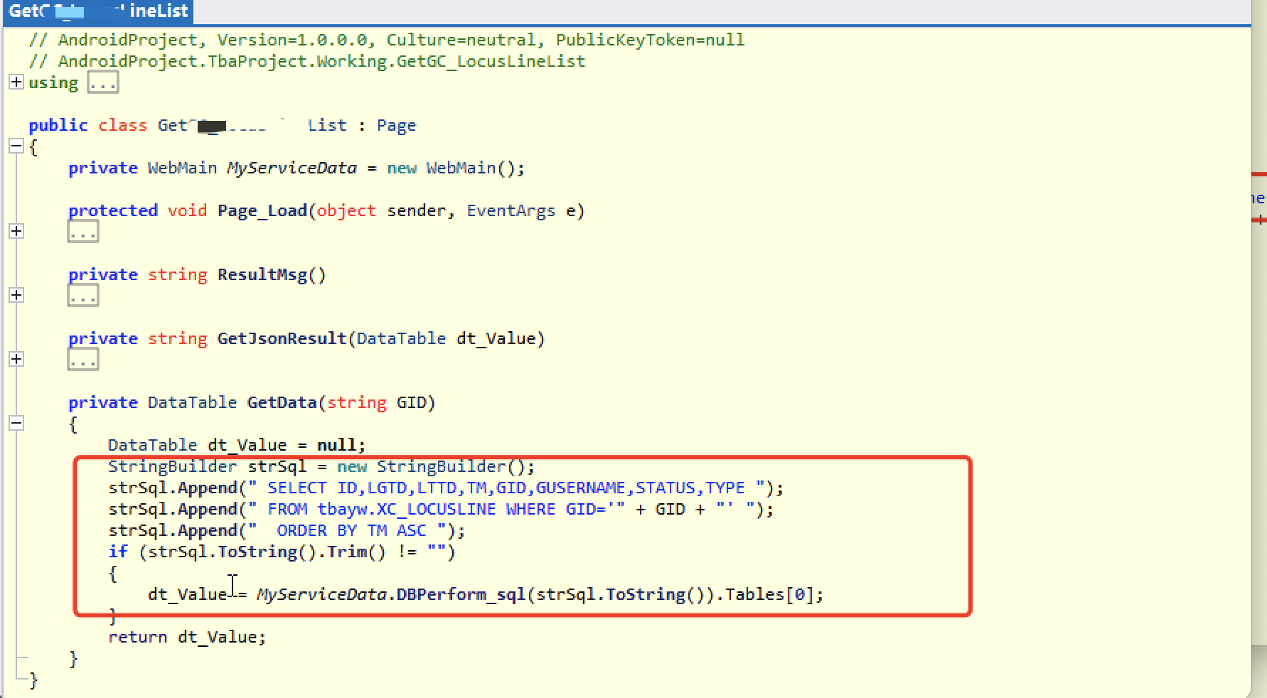Click the ellipsis box after using keyword
This screenshot has height=698, width=1267.
coord(103,83)
